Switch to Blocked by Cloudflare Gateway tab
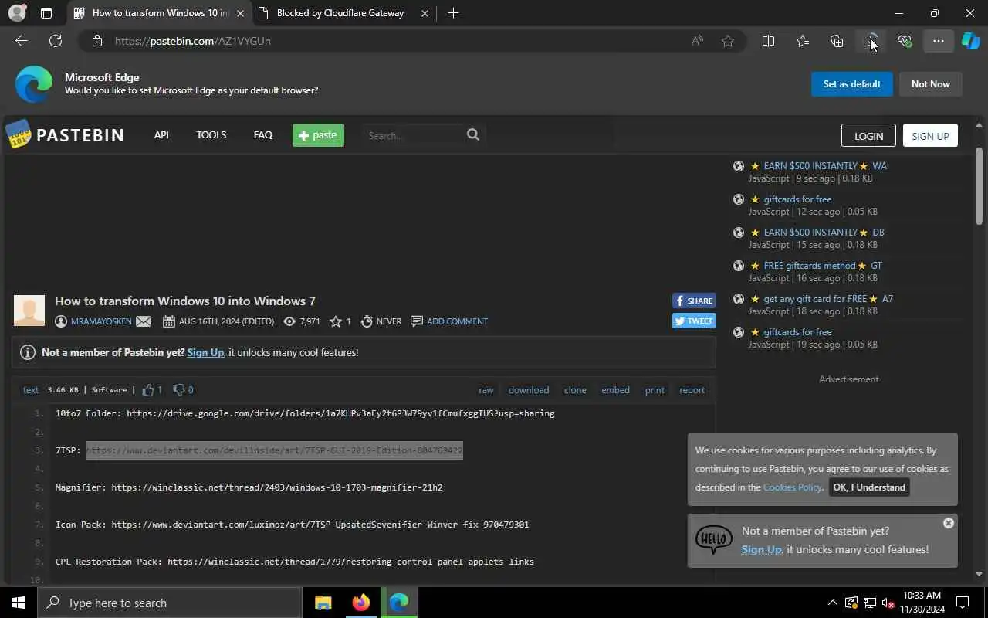 [x=340, y=13]
